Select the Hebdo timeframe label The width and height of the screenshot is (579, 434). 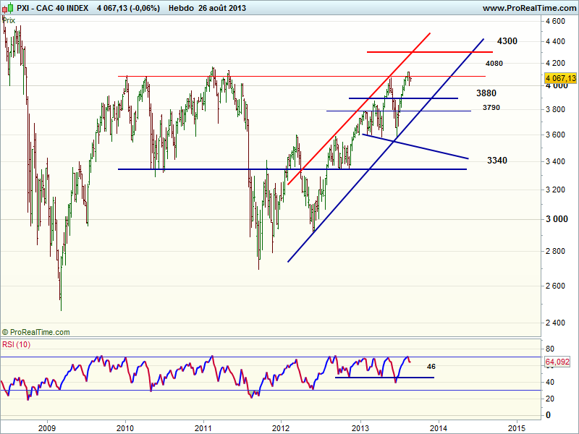181,7
